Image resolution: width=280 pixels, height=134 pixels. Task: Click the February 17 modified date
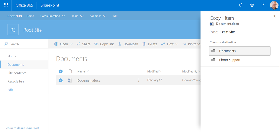[x=155, y=80]
